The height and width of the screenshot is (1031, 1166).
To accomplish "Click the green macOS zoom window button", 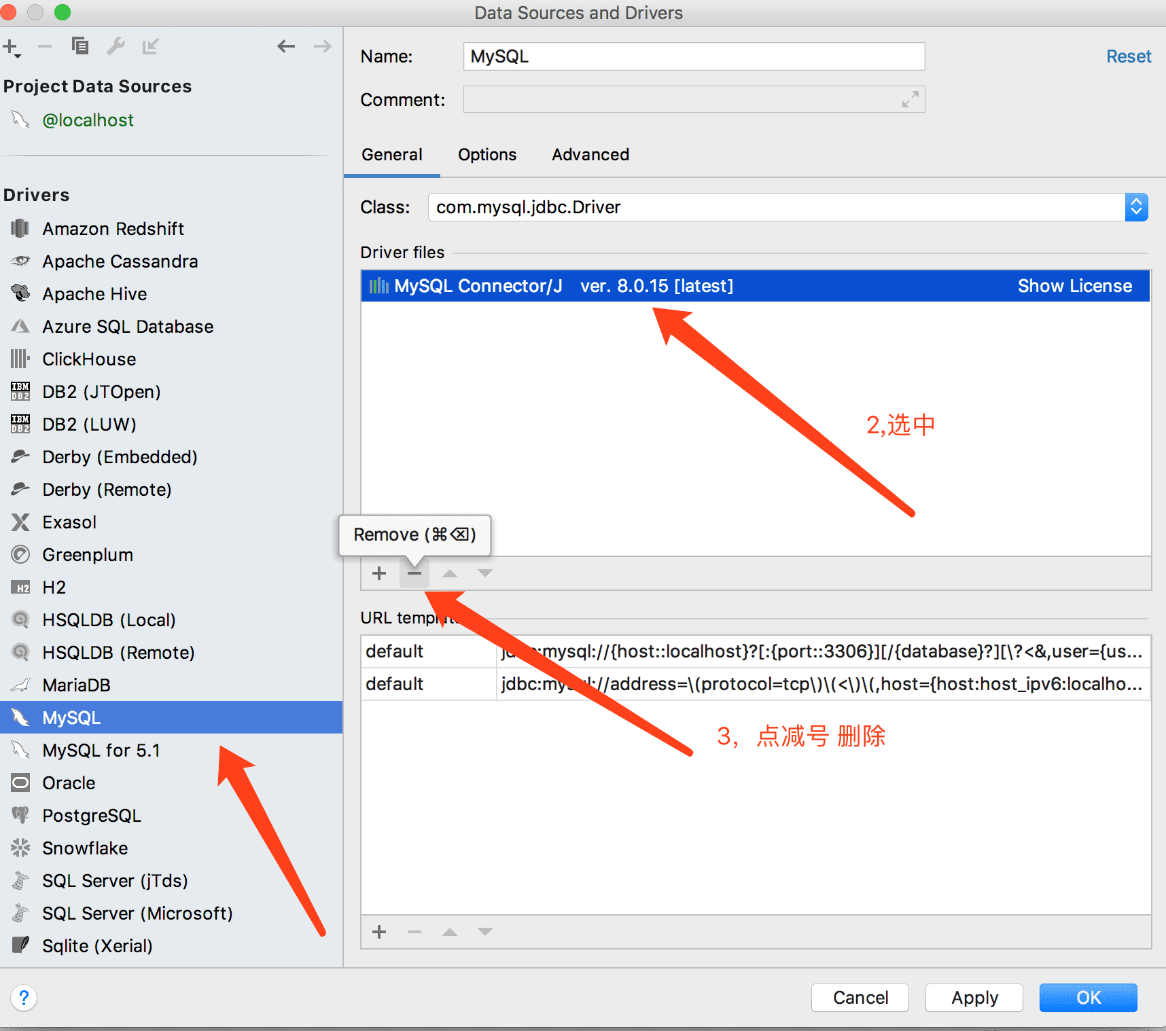I will 62,12.
